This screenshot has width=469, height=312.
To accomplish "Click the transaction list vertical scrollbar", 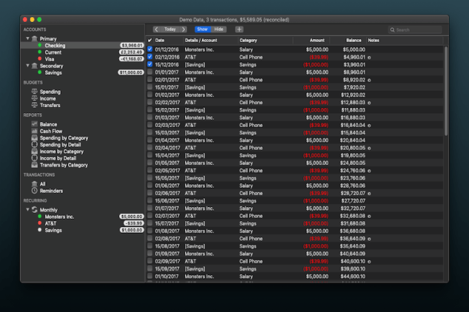I will pyautogui.click(x=446, y=91).
